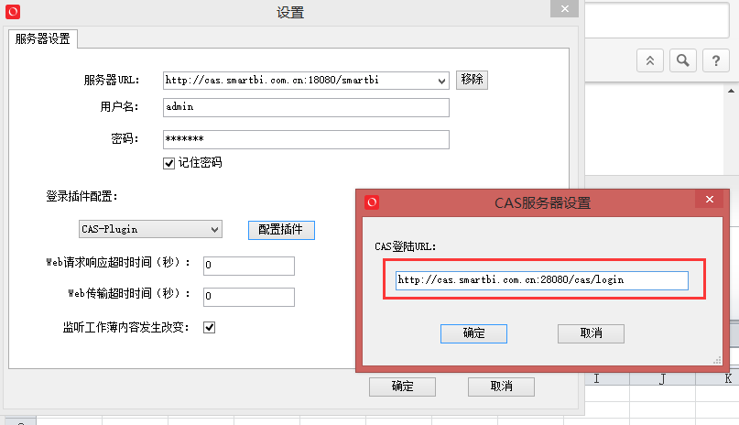Click the 移除 button
Screen dimensions: 739x425
tap(472, 80)
